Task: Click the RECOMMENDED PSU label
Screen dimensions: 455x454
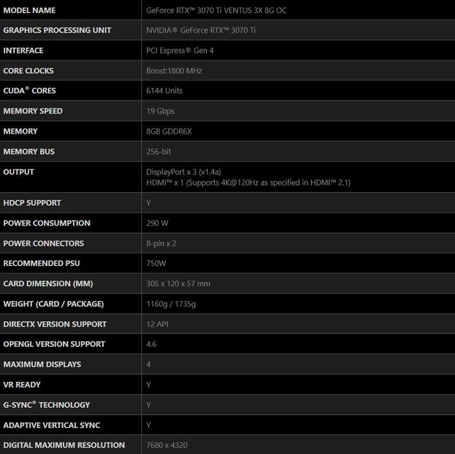Action: point(42,263)
